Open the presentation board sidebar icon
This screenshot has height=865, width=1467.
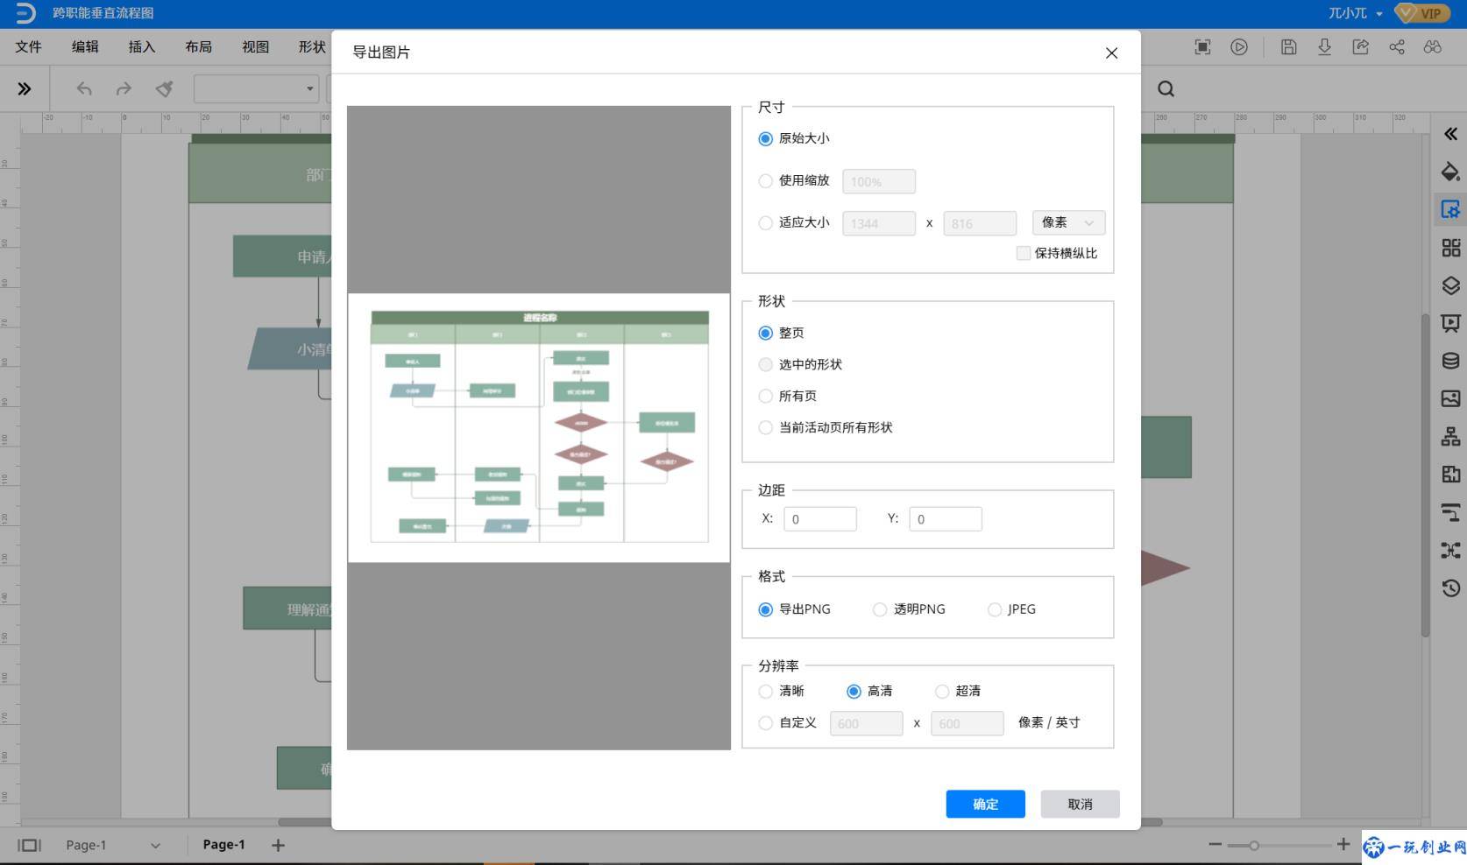(1450, 323)
